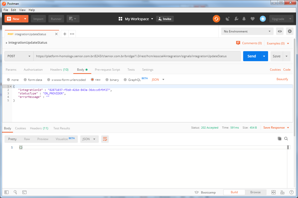The height and width of the screenshot is (198, 298).
Task: Open the response JSON format dropdown
Action: (x=89, y=139)
